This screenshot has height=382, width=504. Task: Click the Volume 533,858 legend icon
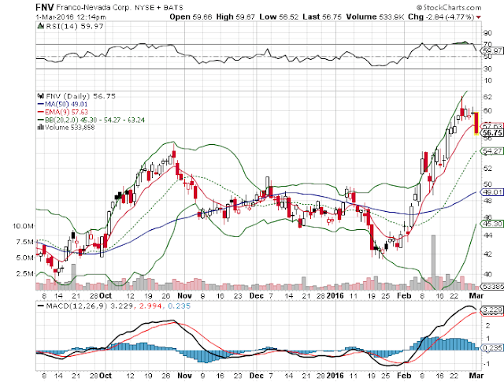pos(41,128)
